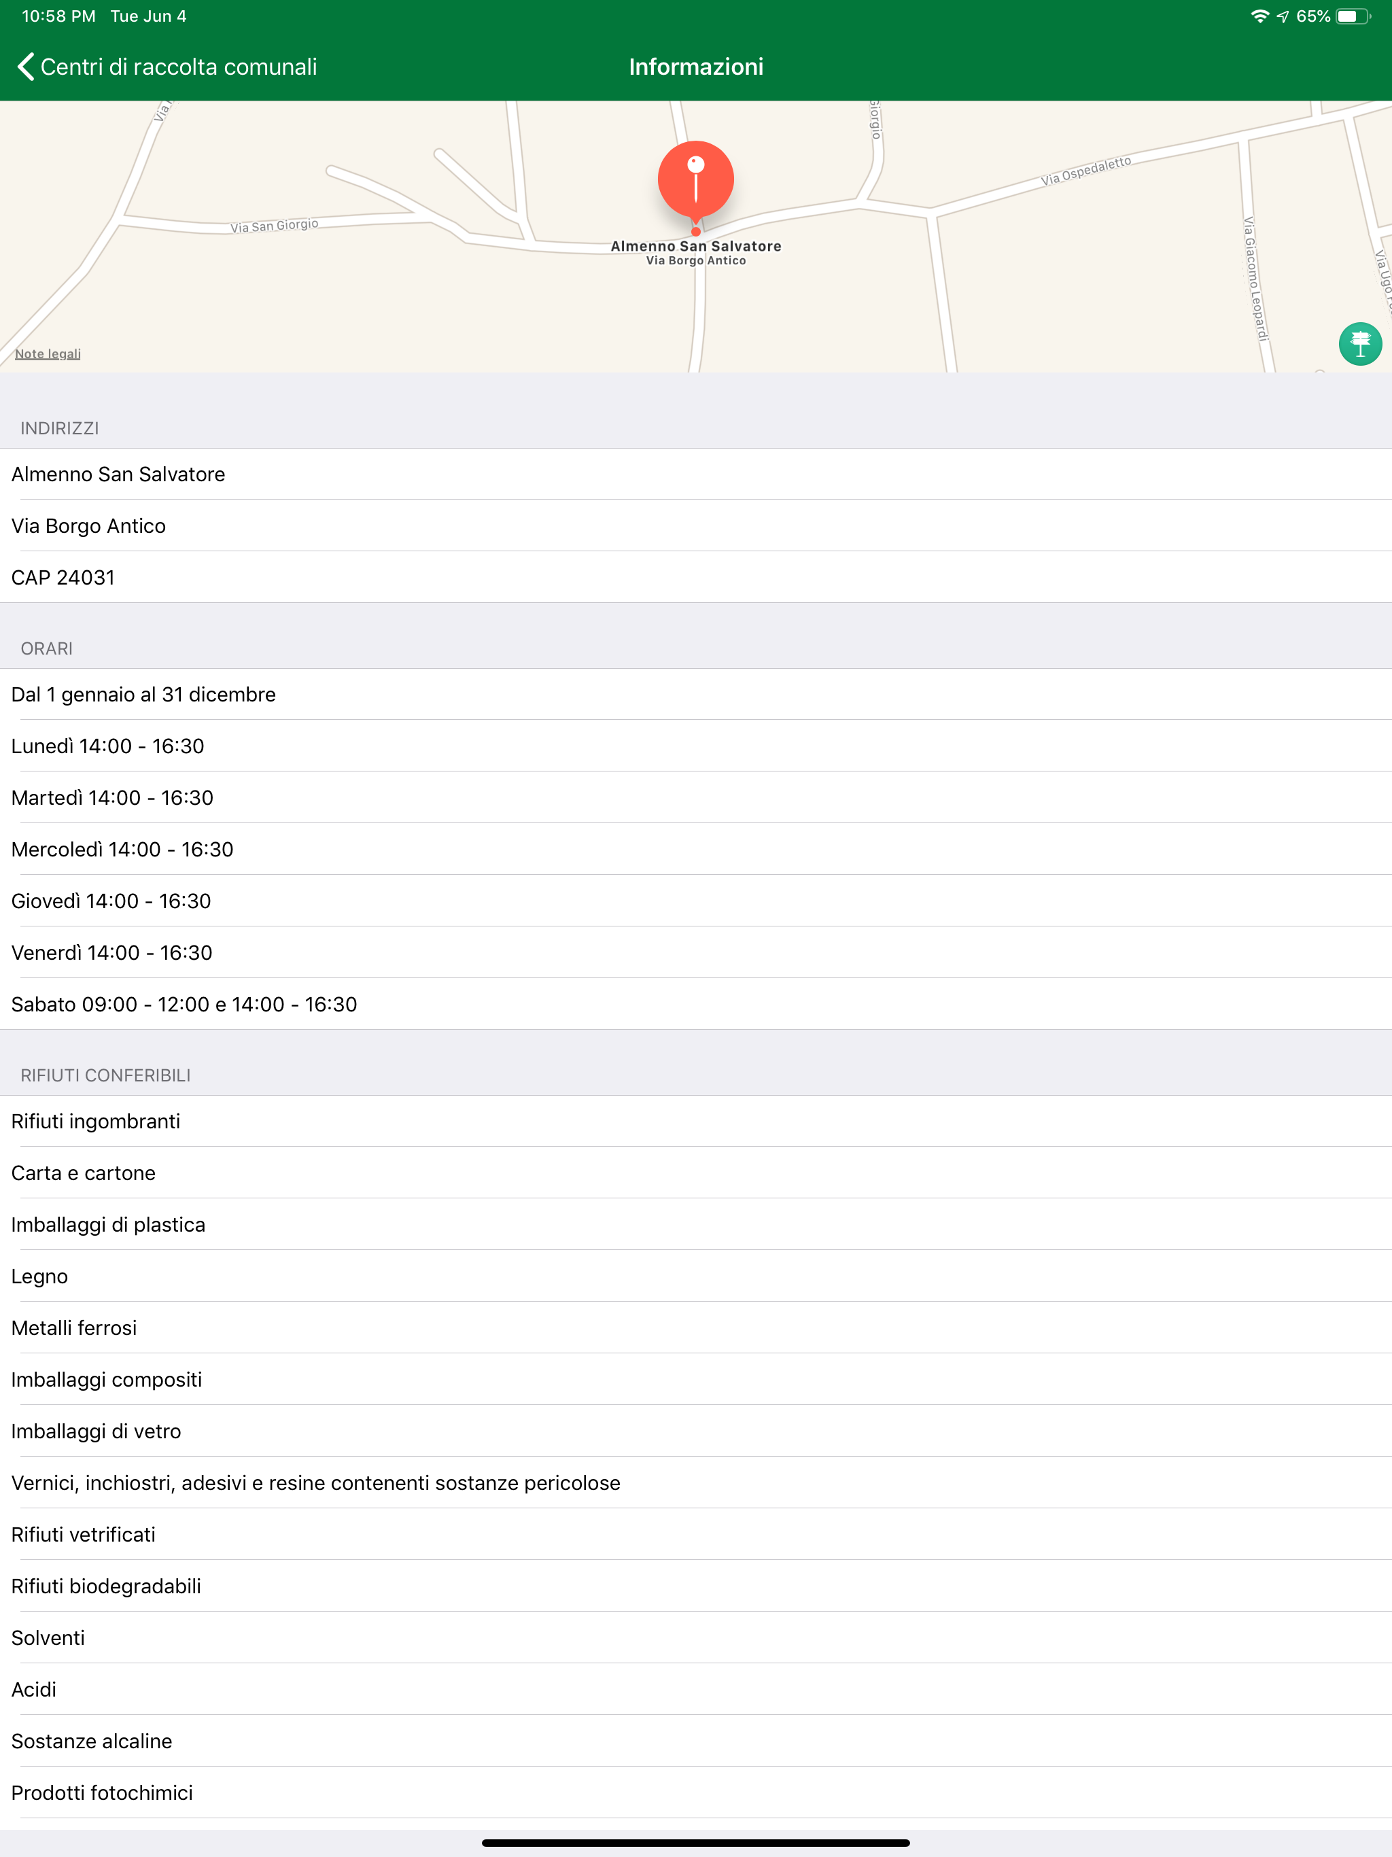Select Imballaggi di vetro
This screenshot has height=1857, width=1392.
click(696, 1431)
